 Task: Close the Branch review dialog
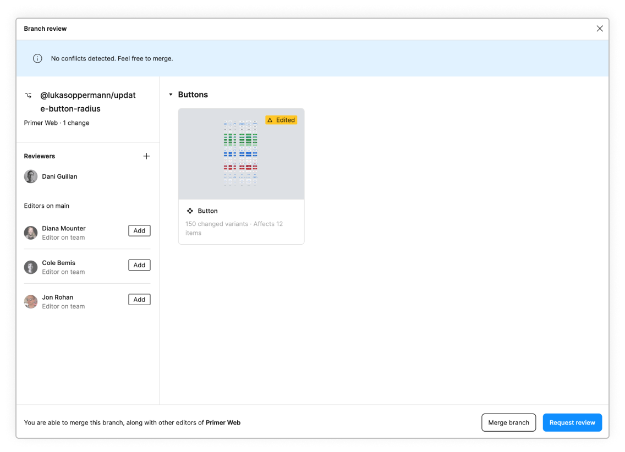point(600,29)
